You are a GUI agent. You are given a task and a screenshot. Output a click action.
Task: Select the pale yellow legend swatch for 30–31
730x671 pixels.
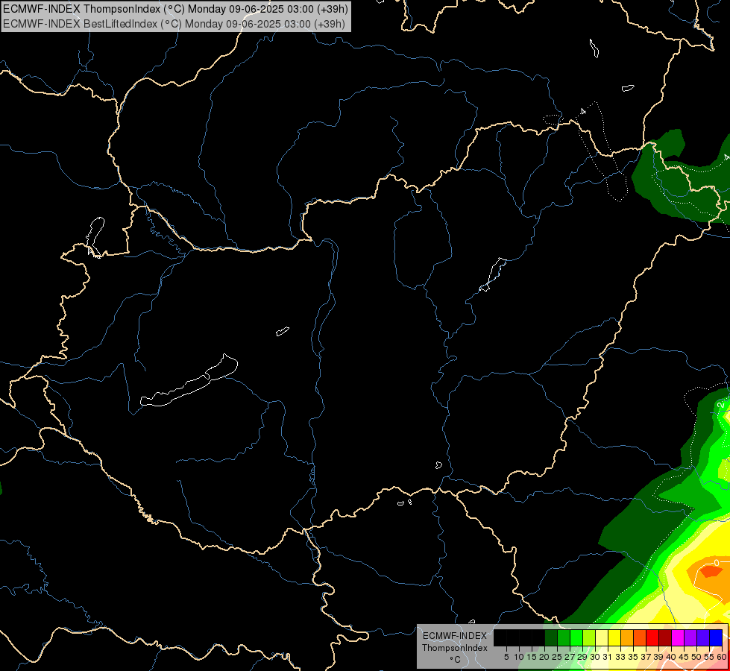[x=602, y=638]
